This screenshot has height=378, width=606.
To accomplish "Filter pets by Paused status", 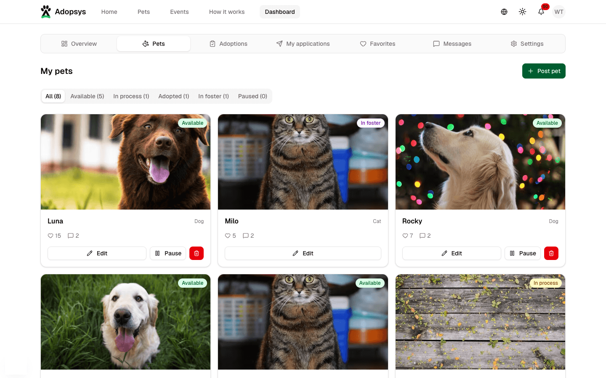I will tap(252, 96).
